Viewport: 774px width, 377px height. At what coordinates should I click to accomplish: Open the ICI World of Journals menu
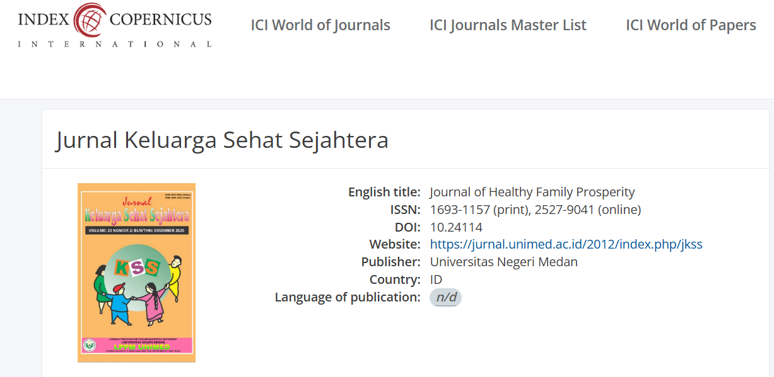[x=320, y=25]
